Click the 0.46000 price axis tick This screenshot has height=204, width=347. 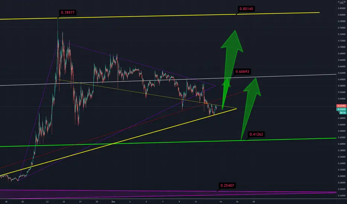click(x=342, y=125)
